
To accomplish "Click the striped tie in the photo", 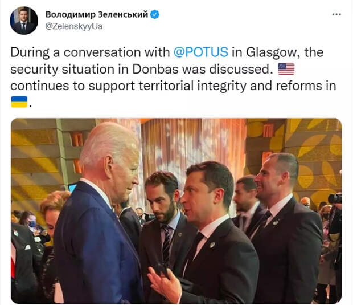I will [x=166, y=243].
